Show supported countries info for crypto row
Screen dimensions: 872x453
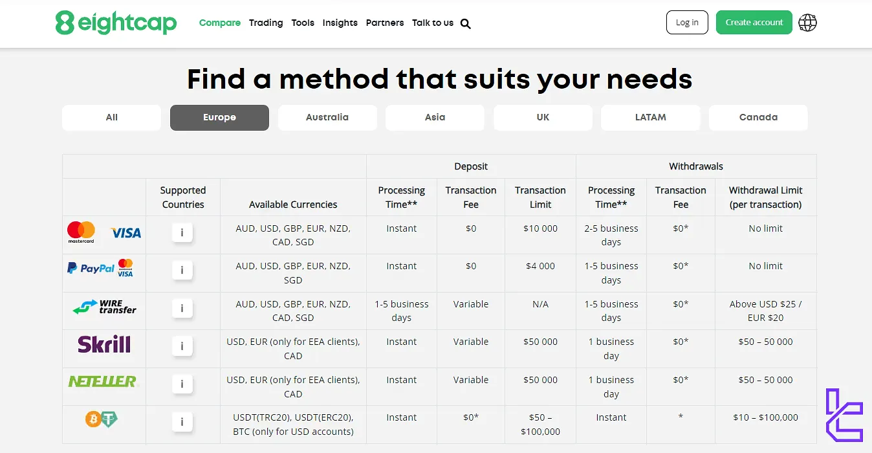point(182,422)
